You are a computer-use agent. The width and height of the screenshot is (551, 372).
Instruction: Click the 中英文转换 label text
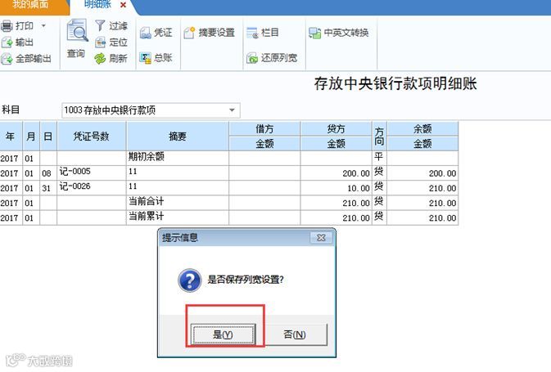coord(346,33)
